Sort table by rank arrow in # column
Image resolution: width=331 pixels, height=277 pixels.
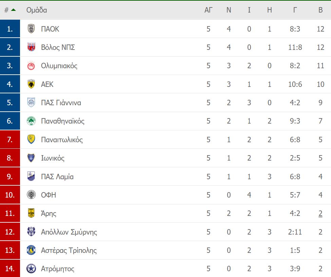pyautogui.click(x=13, y=10)
